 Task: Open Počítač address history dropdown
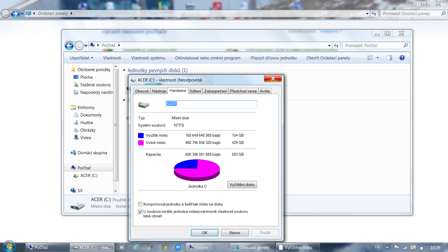pos(329,45)
